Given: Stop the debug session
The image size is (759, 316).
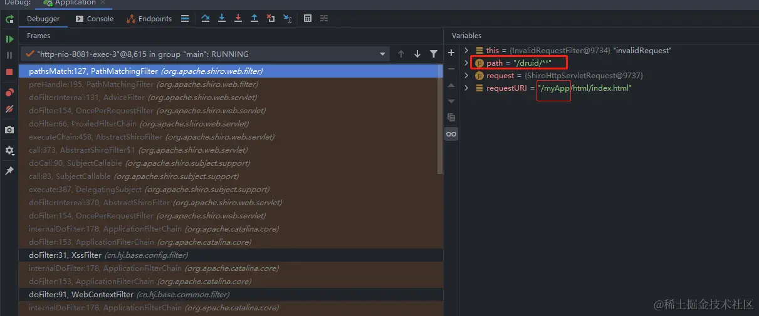Looking at the screenshot, I should click(9, 72).
